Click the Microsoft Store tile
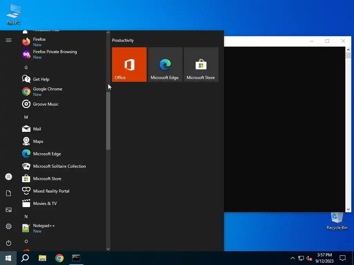Screen dimensions: 354x265 (201, 65)
